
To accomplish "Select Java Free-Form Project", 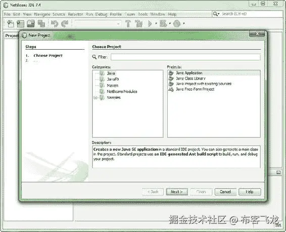I will 195,89.
